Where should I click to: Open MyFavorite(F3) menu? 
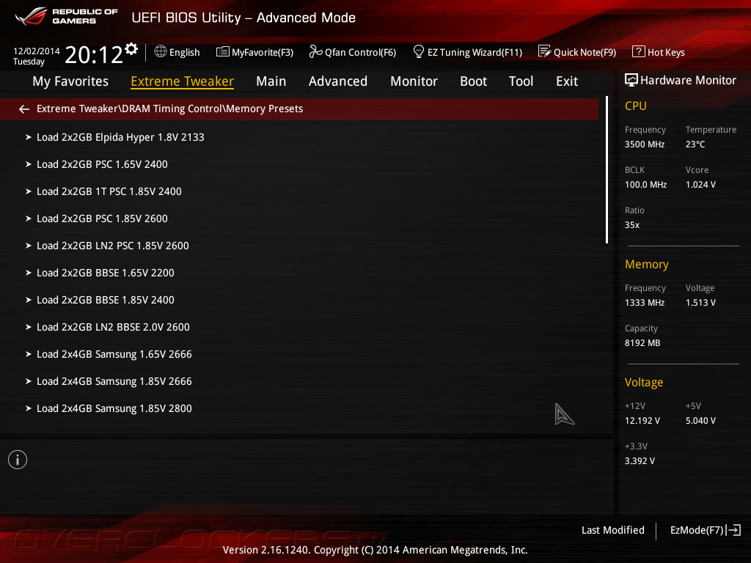(x=254, y=52)
